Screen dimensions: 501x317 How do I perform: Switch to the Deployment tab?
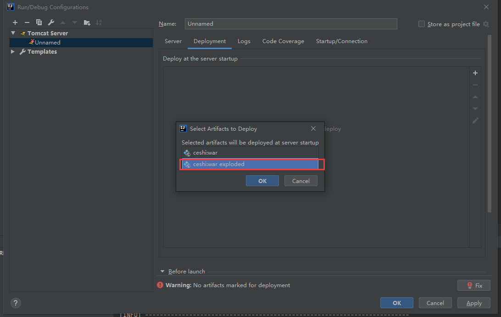pos(210,41)
